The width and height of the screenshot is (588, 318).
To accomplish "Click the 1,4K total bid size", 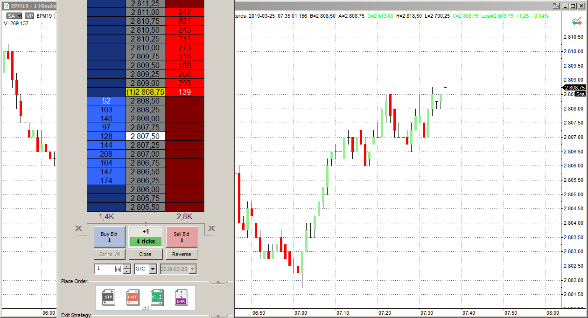I will [x=106, y=216].
